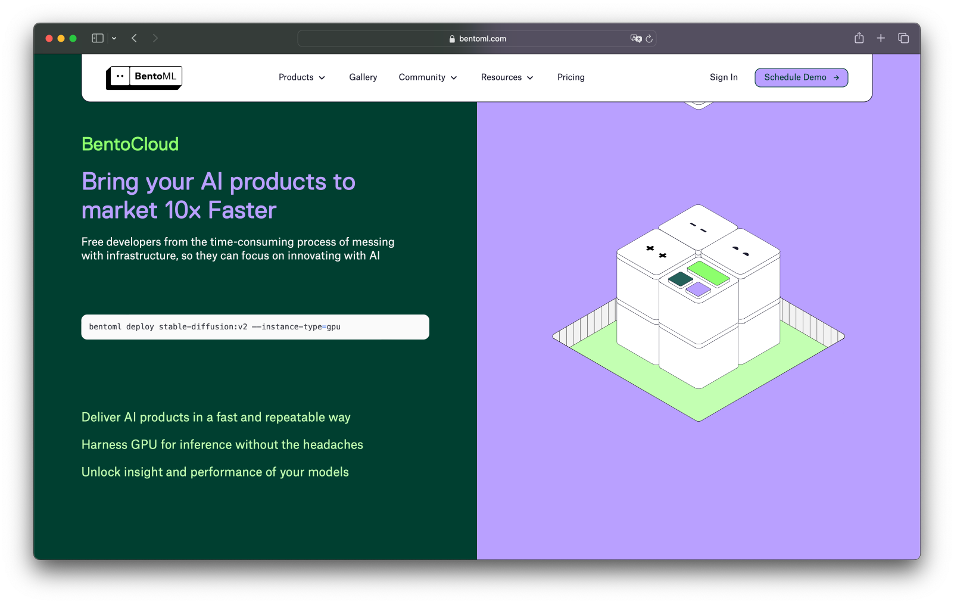Open the Share icon in toolbar
This screenshot has width=954, height=604.
(x=859, y=38)
